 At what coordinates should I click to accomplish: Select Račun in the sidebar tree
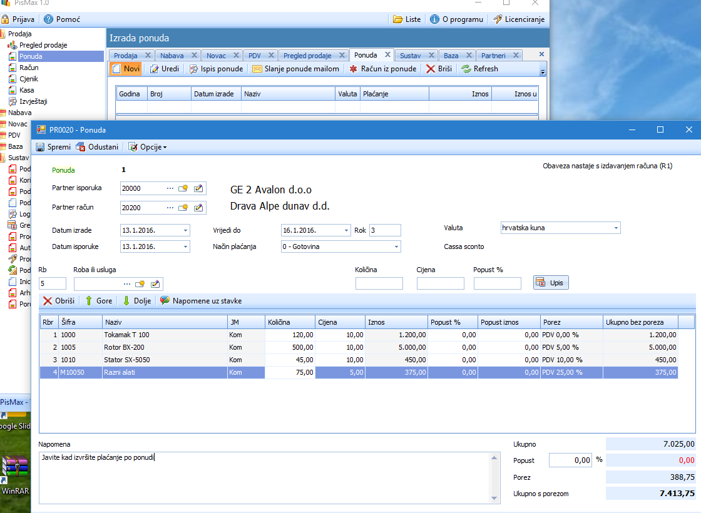[29, 68]
